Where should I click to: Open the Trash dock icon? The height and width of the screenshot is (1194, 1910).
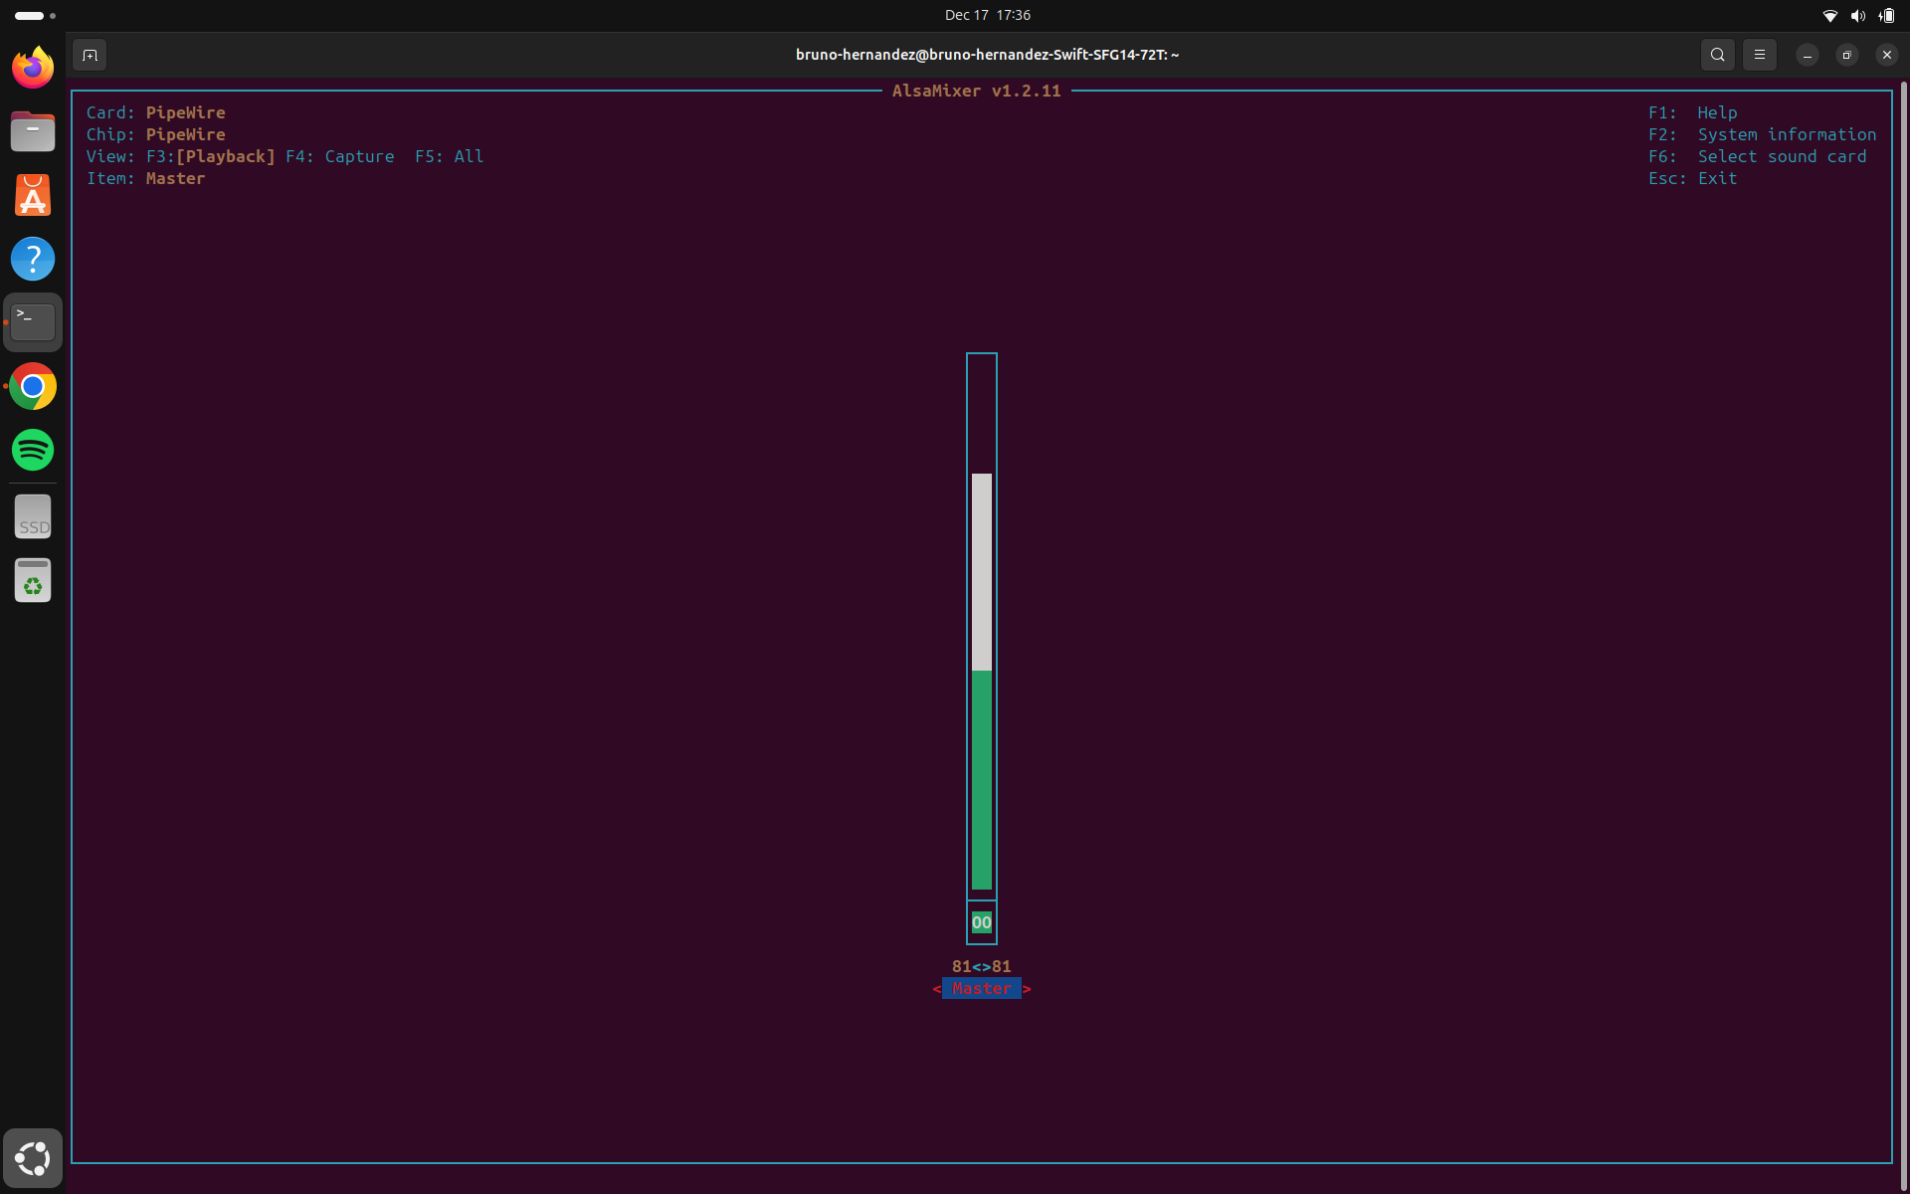pos(33,581)
